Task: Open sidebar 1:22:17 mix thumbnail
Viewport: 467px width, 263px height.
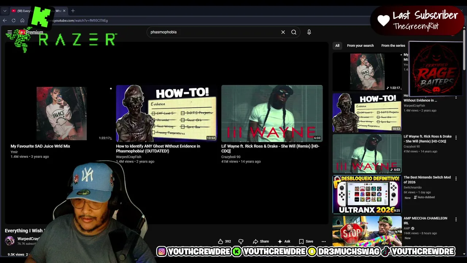Action: pyautogui.click(x=367, y=72)
